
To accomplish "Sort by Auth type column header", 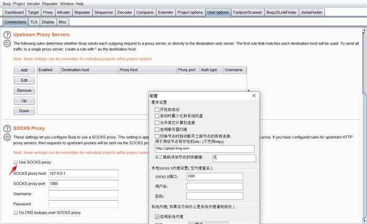I will pyautogui.click(x=211, y=70).
